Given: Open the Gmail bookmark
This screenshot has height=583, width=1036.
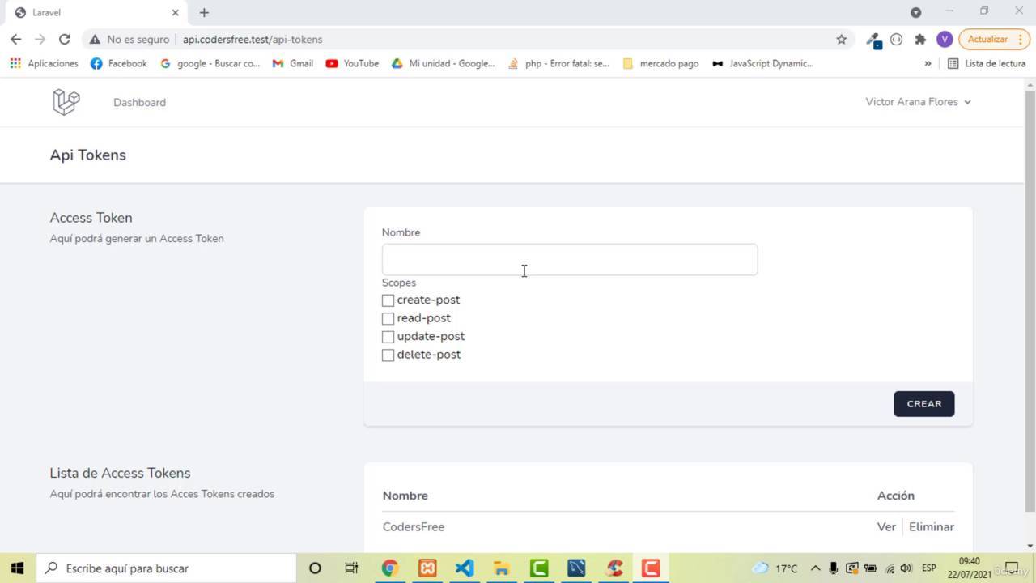Looking at the screenshot, I should point(293,63).
